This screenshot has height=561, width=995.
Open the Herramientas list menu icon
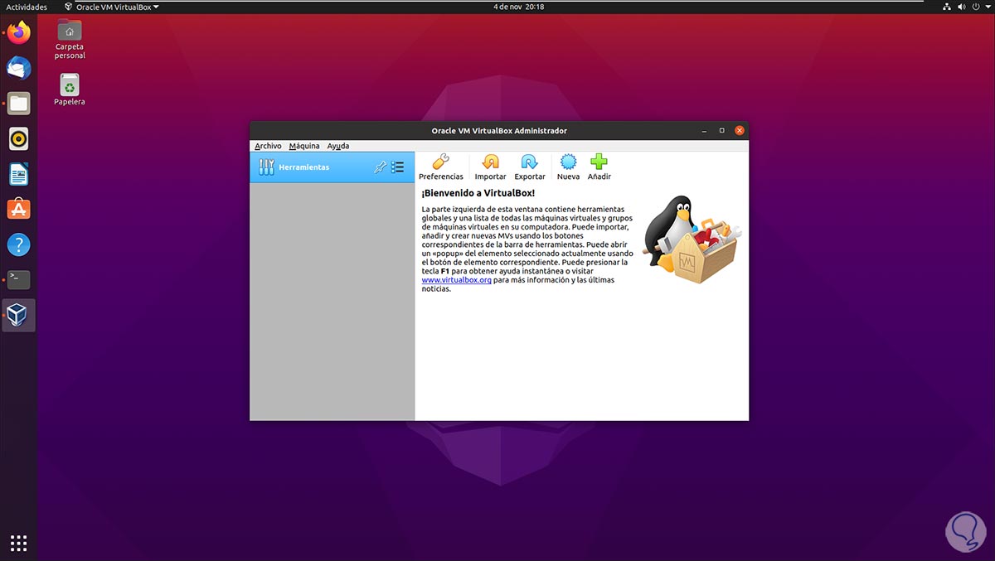[398, 167]
